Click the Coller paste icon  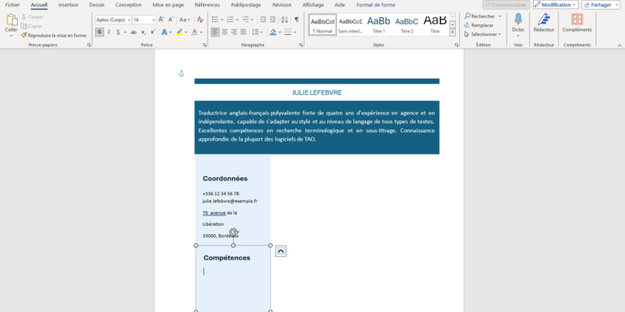pos(11,19)
